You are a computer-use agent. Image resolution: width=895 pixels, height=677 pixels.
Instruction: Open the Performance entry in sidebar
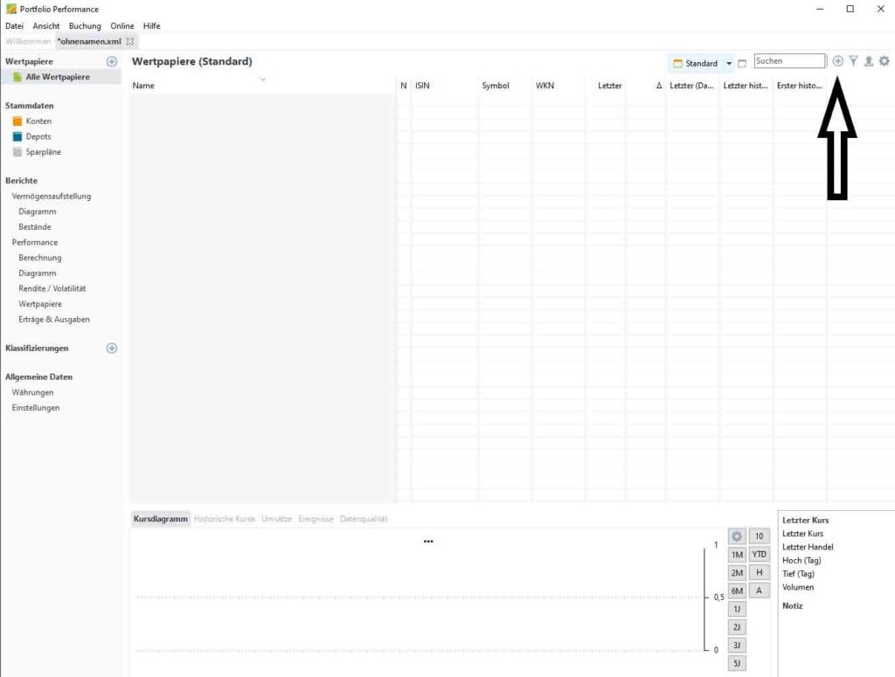pyautogui.click(x=35, y=242)
